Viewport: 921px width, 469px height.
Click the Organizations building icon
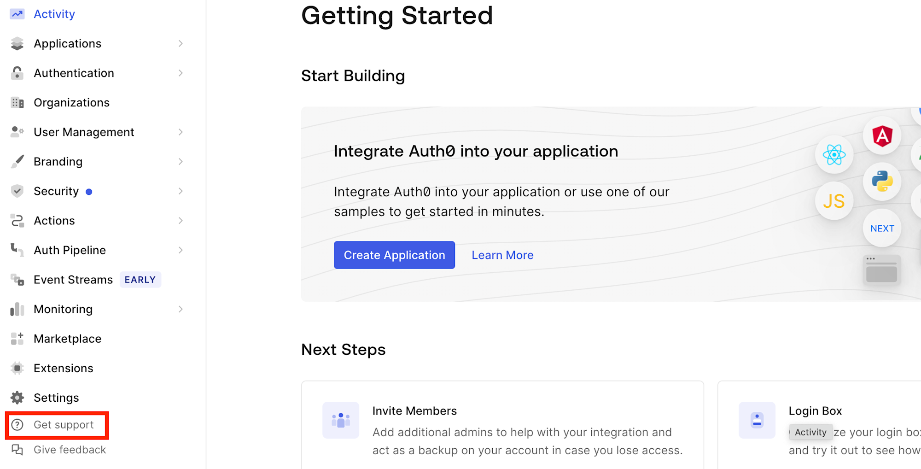pyautogui.click(x=17, y=103)
